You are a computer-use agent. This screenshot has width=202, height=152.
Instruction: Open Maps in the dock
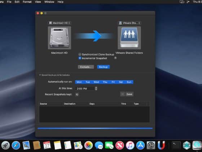click(x=78, y=145)
